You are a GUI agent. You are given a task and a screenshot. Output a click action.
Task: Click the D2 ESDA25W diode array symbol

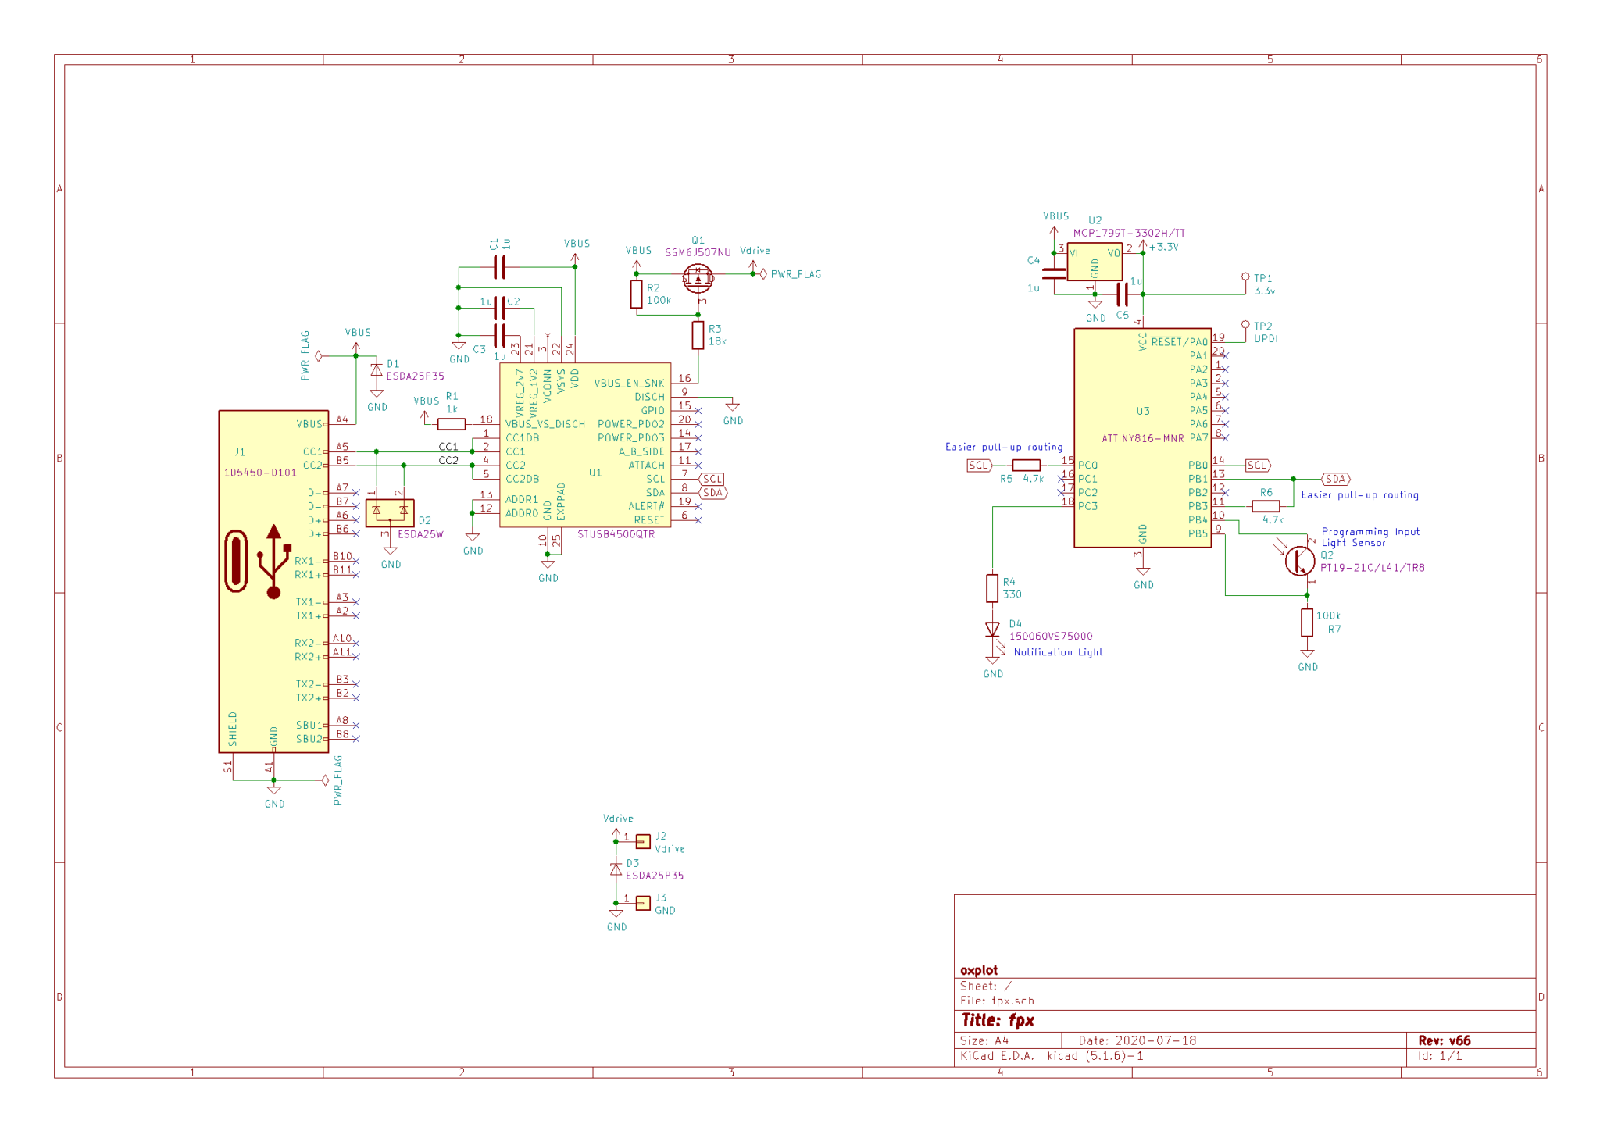click(x=390, y=512)
